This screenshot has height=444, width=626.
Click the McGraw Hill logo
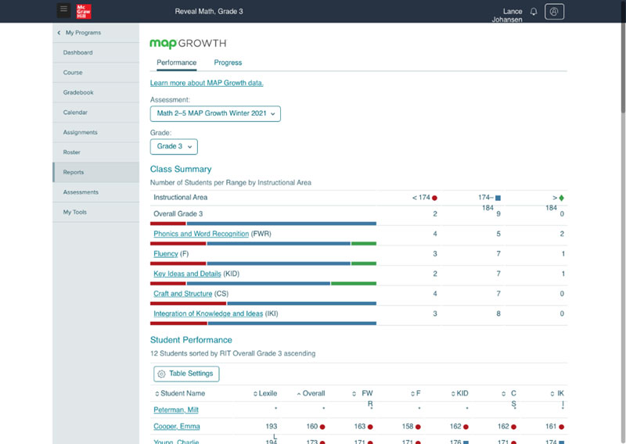(x=84, y=11)
